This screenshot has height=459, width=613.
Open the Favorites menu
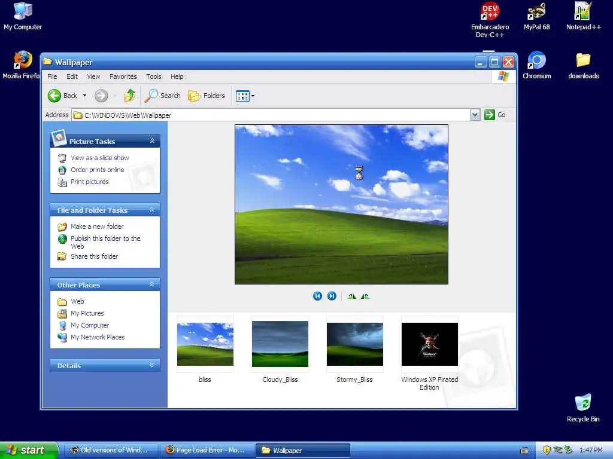[123, 76]
